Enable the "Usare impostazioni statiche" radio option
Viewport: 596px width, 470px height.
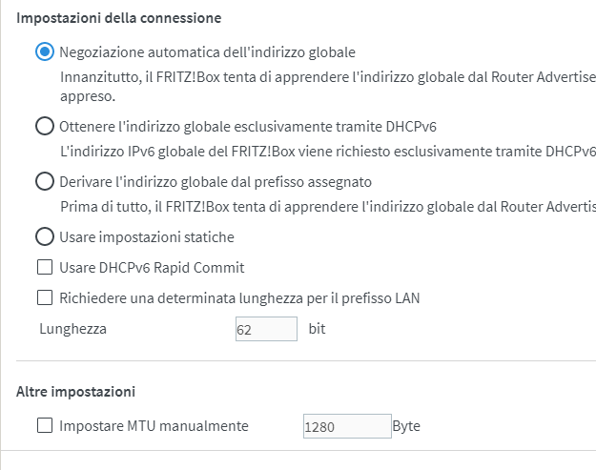point(45,236)
